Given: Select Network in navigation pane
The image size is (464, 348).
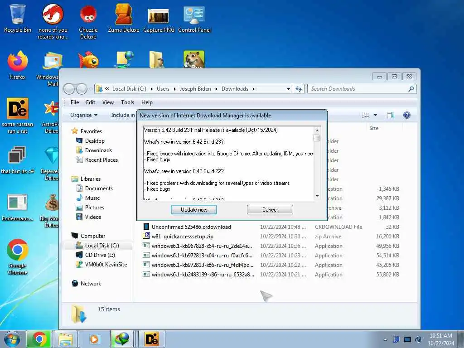Looking at the screenshot, I should pos(91,284).
